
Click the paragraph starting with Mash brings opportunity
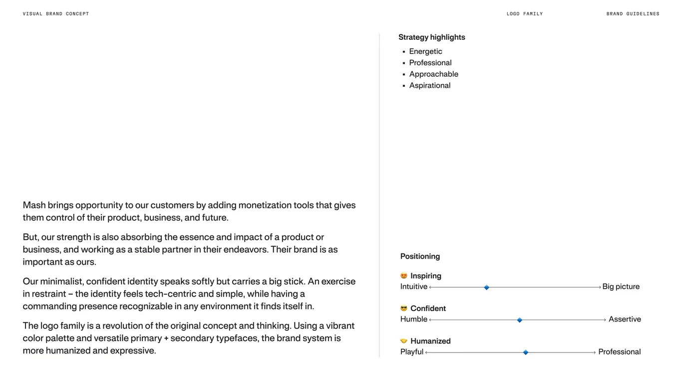189,211
